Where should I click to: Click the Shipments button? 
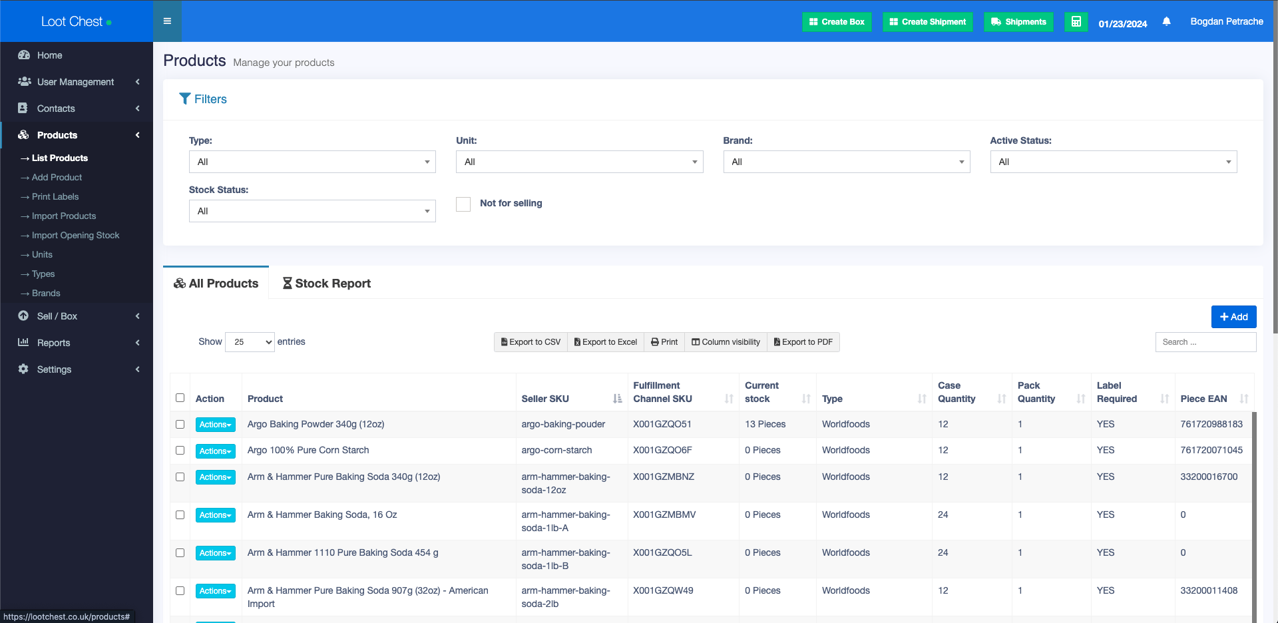[x=1018, y=22]
